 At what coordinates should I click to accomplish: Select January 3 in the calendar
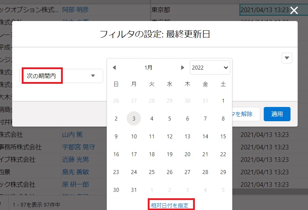134,118
